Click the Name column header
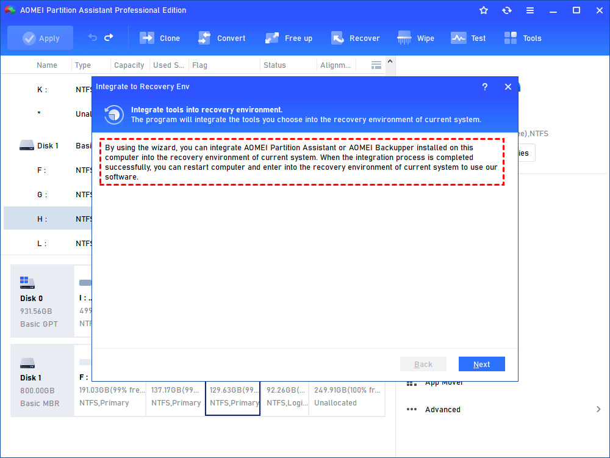This screenshot has width=610, height=458. tap(47, 65)
